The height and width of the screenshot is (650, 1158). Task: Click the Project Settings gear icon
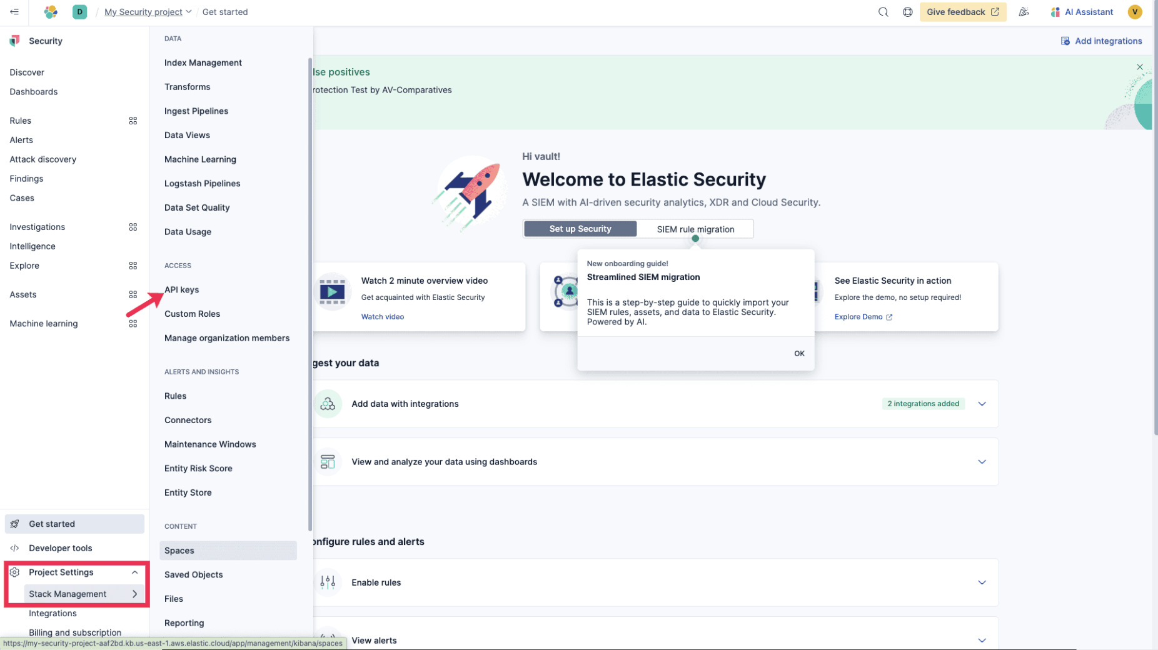[x=14, y=572]
